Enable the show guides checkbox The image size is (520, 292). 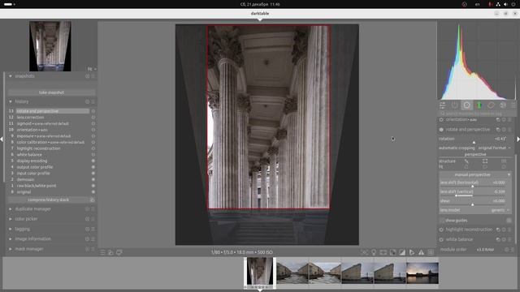point(442,221)
